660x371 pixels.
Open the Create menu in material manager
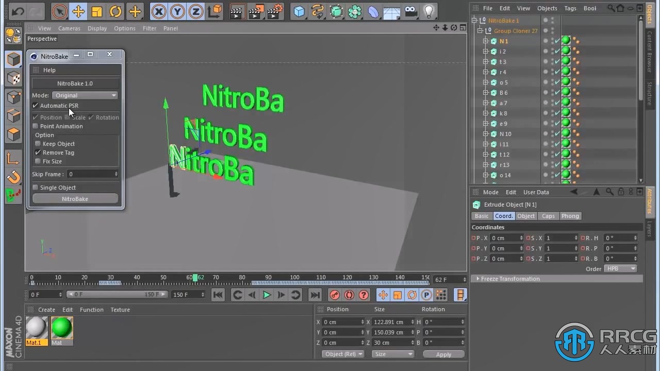(46, 310)
